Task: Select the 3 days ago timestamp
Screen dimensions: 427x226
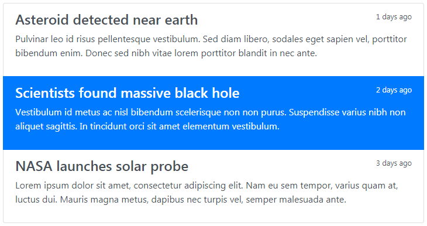Action: coord(394,163)
